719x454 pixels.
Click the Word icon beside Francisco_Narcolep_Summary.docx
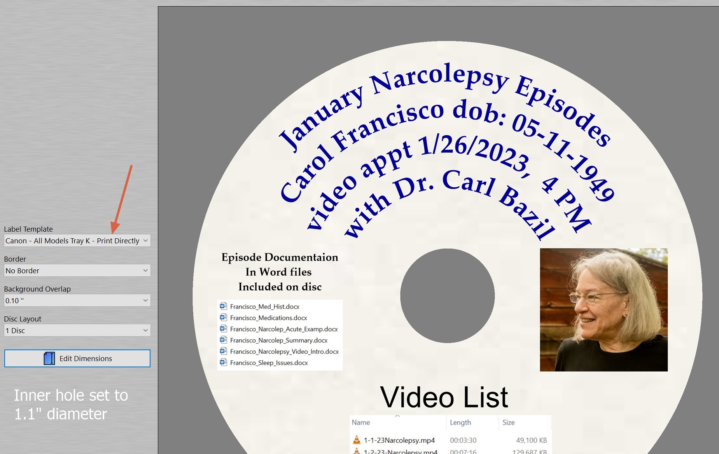tap(223, 340)
